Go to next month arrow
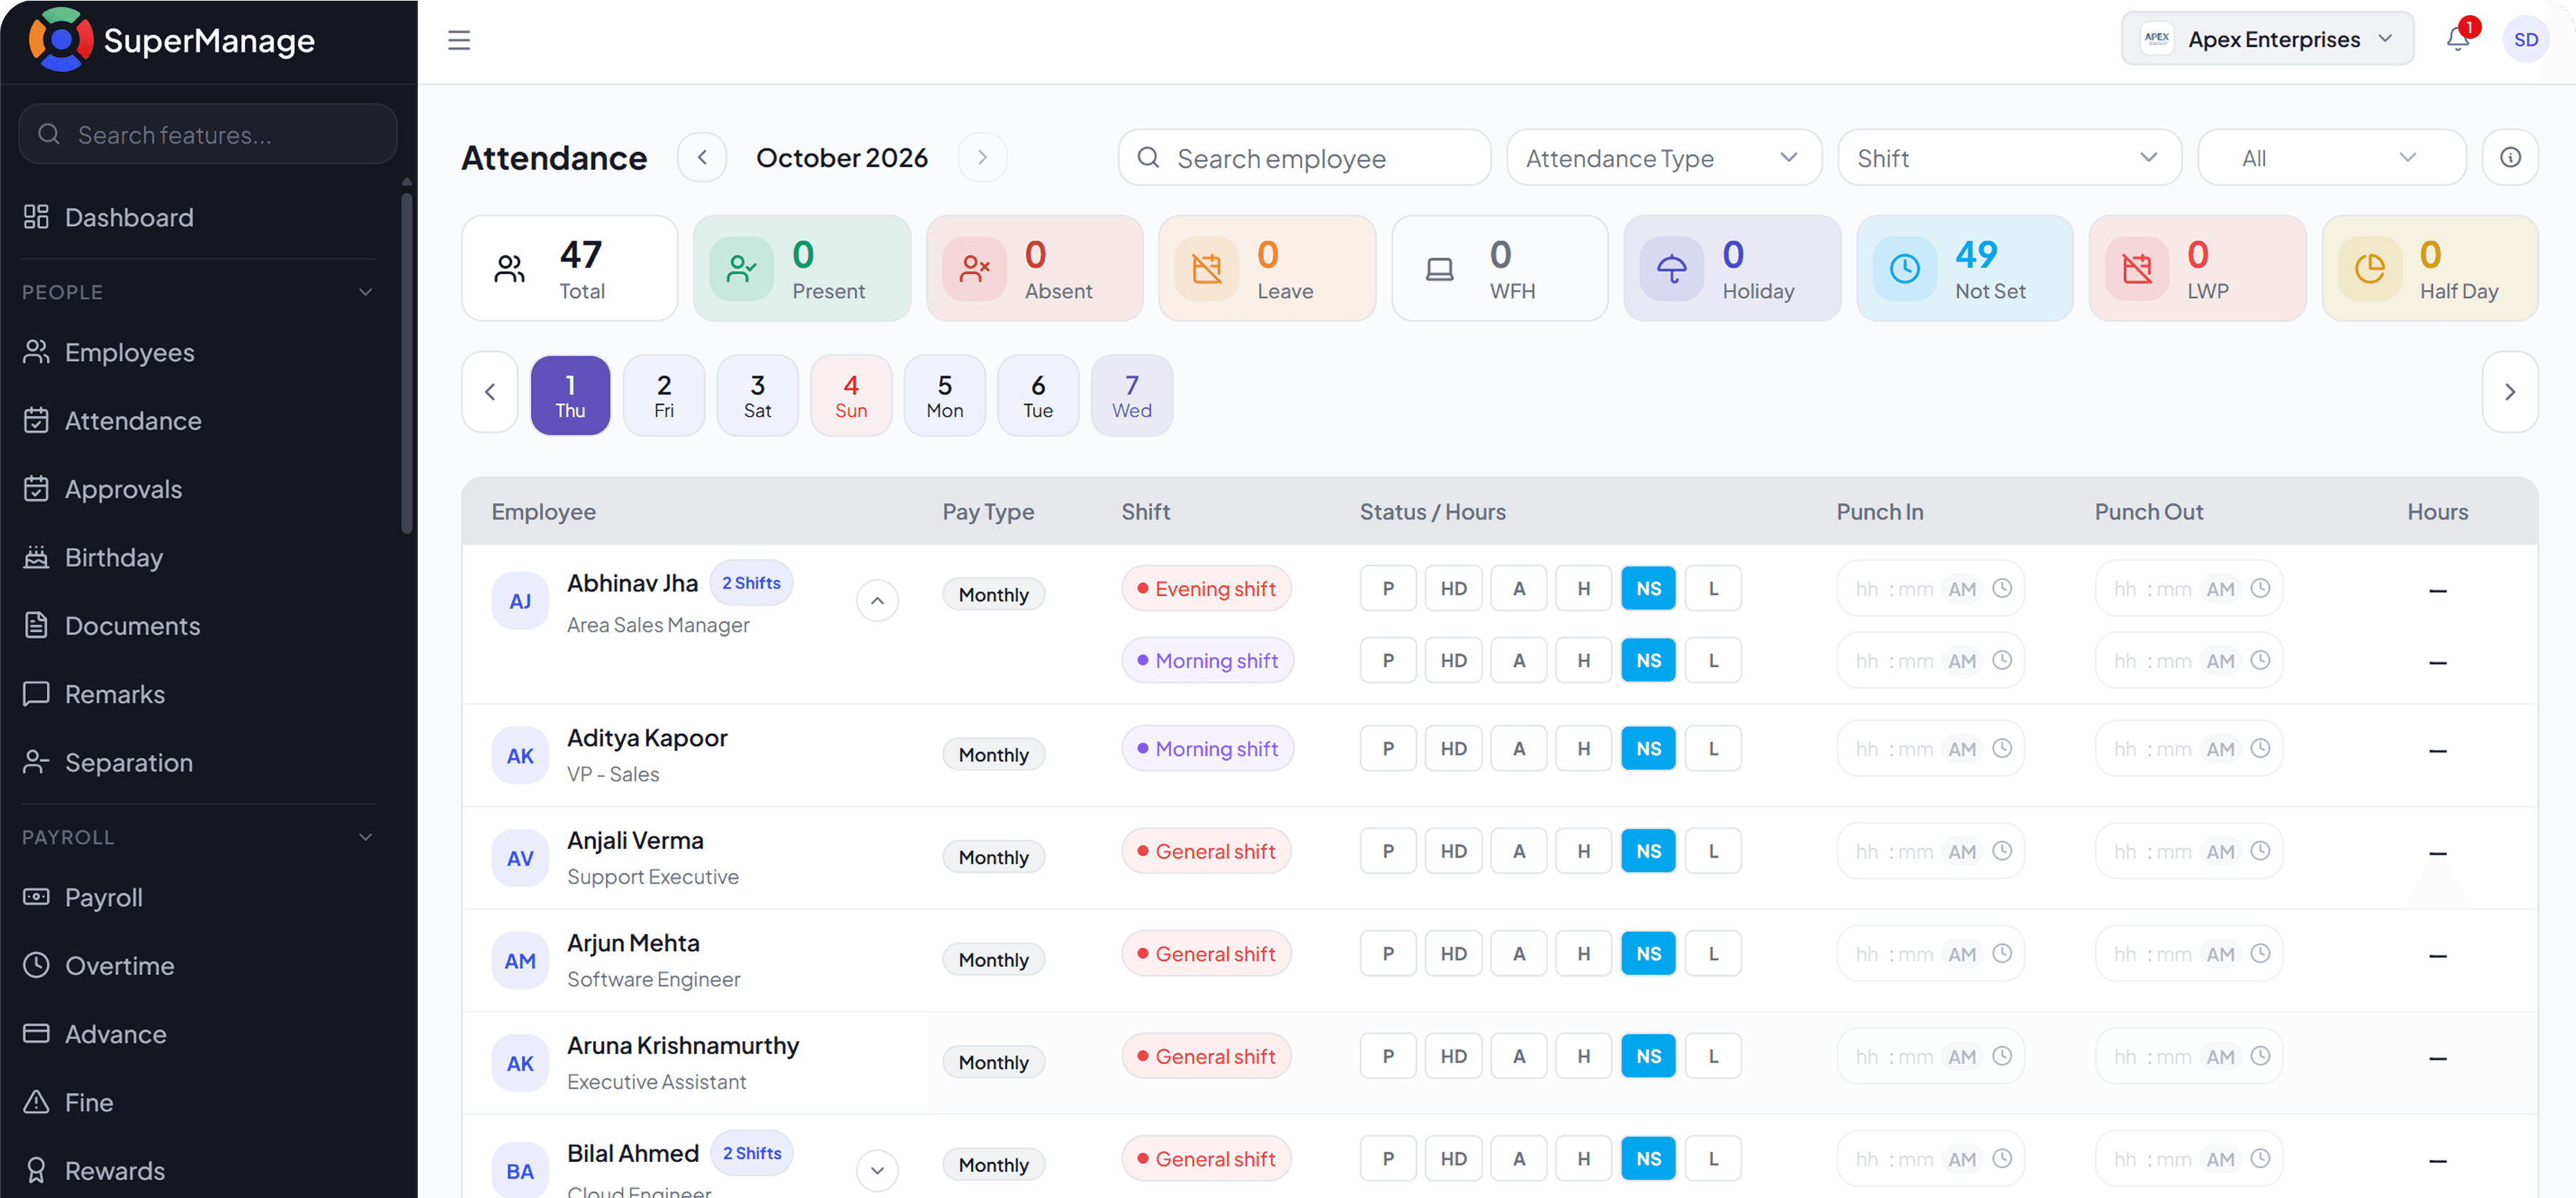Viewport: 2576px width, 1198px height. click(982, 157)
